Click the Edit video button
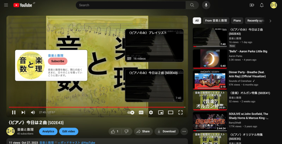Image resolution: width=282 pixels, height=144 pixels. tap(69, 131)
